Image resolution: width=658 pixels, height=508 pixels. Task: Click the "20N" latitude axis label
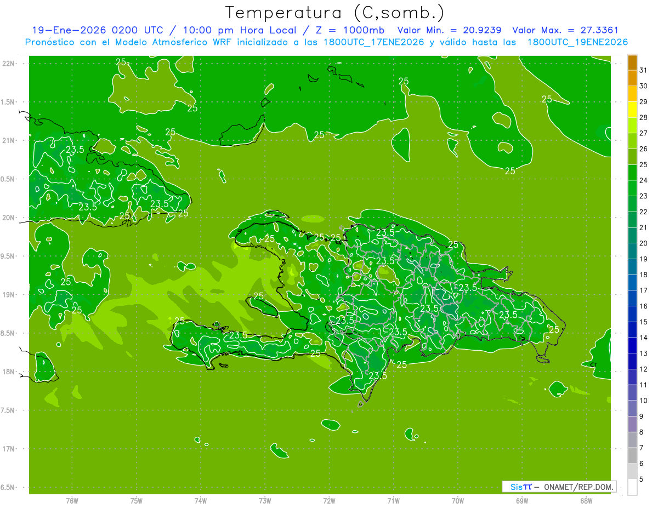point(9,218)
